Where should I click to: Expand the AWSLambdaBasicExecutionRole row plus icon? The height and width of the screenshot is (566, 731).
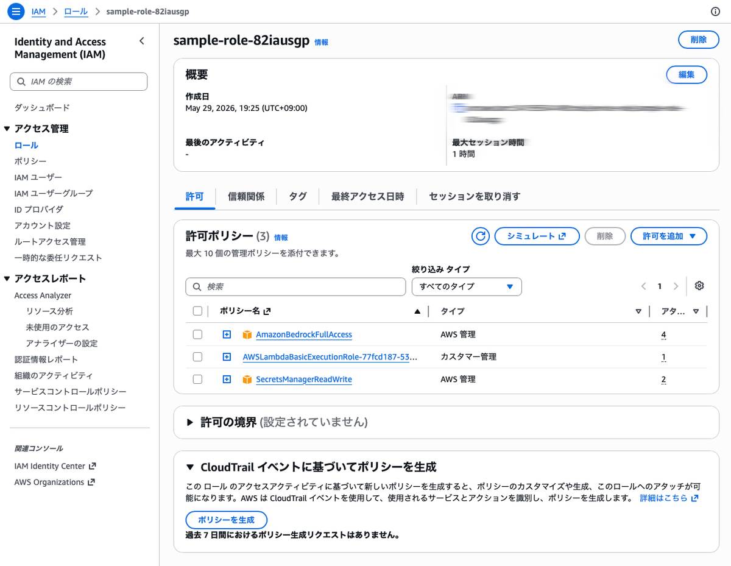[227, 357]
